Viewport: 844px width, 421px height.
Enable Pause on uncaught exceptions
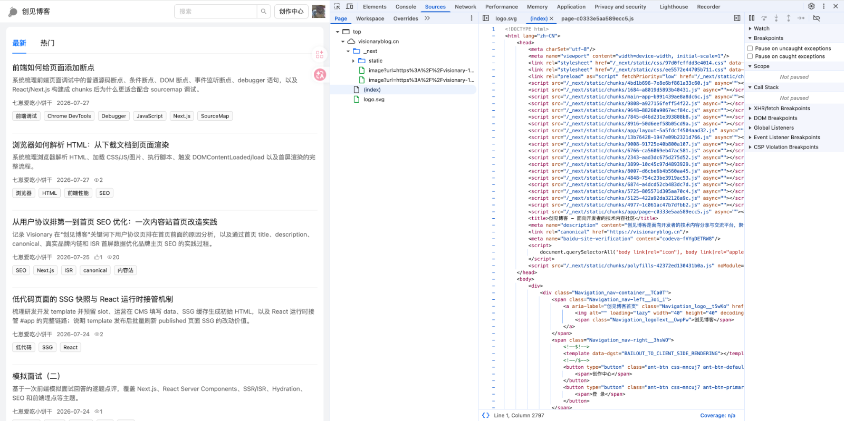750,48
